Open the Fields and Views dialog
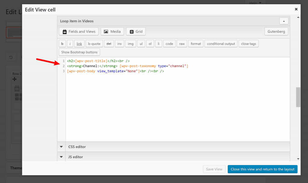The image size is (308, 183). tap(79, 31)
